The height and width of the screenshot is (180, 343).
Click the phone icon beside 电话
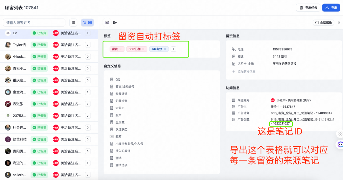(234, 49)
